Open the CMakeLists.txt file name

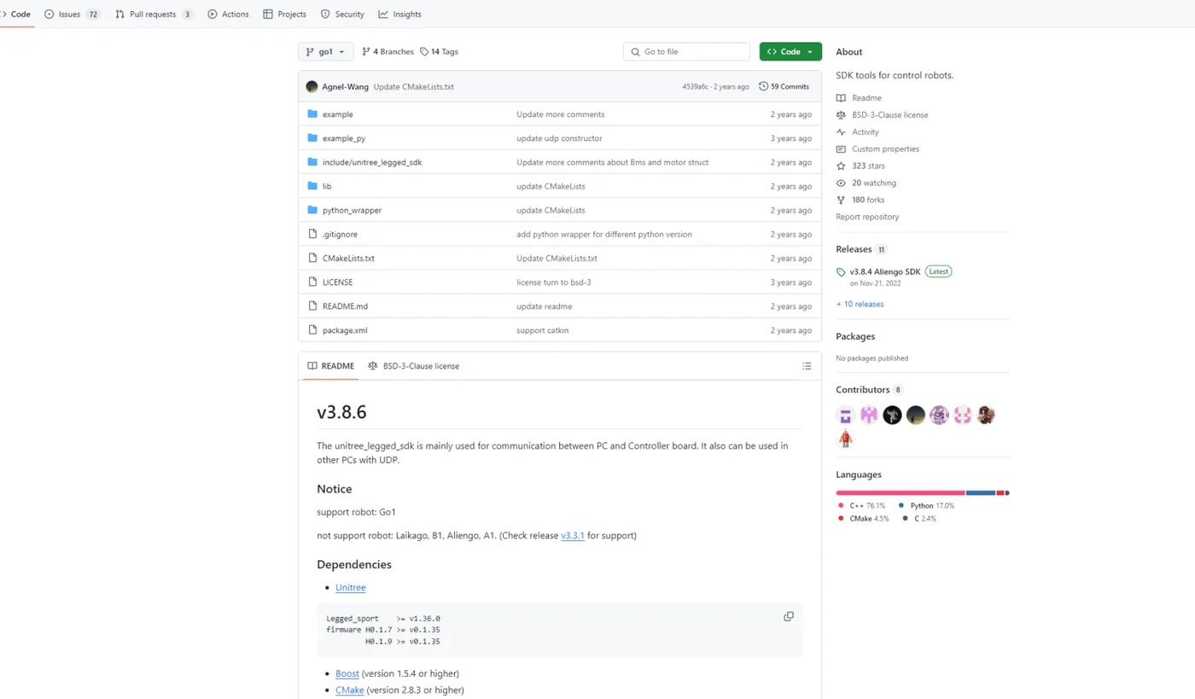click(348, 258)
